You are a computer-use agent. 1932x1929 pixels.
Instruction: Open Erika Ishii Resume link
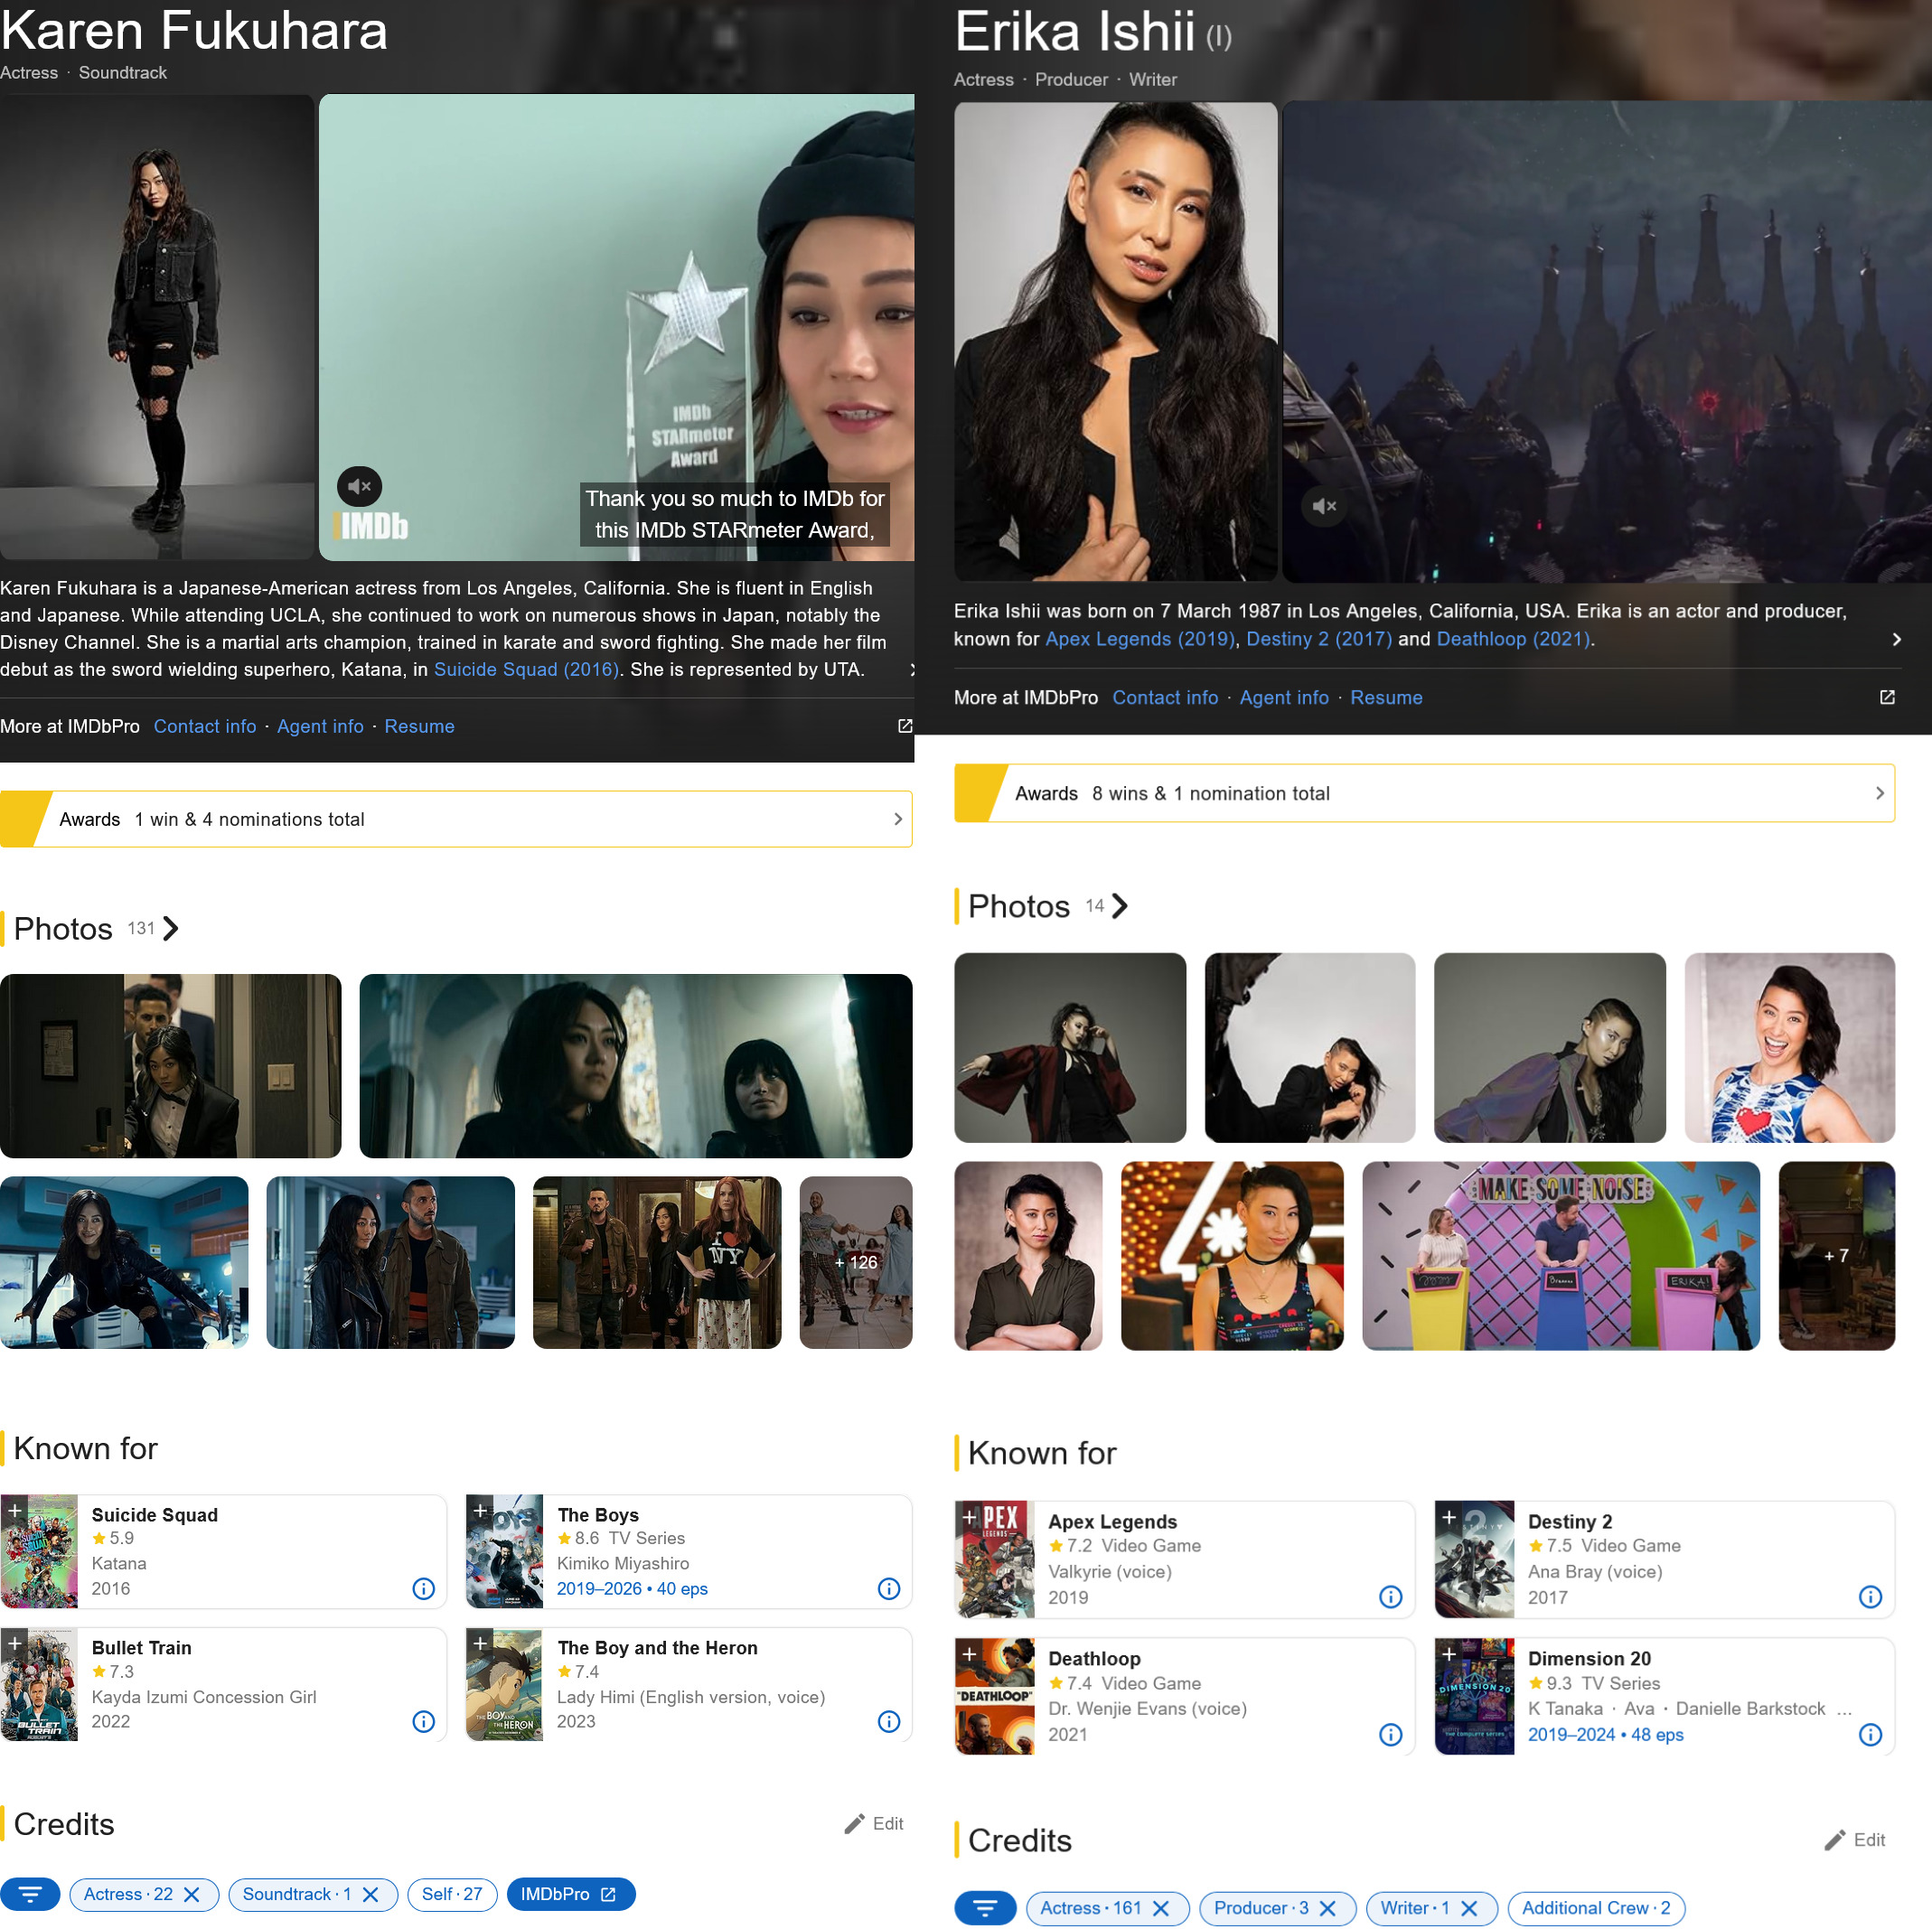[1386, 697]
